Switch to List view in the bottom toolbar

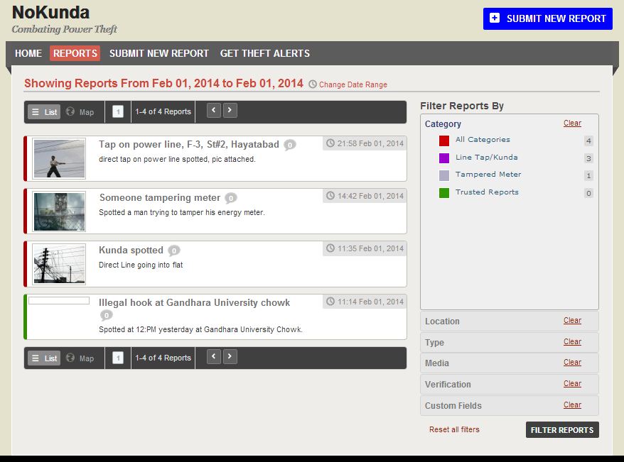[x=44, y=358]
